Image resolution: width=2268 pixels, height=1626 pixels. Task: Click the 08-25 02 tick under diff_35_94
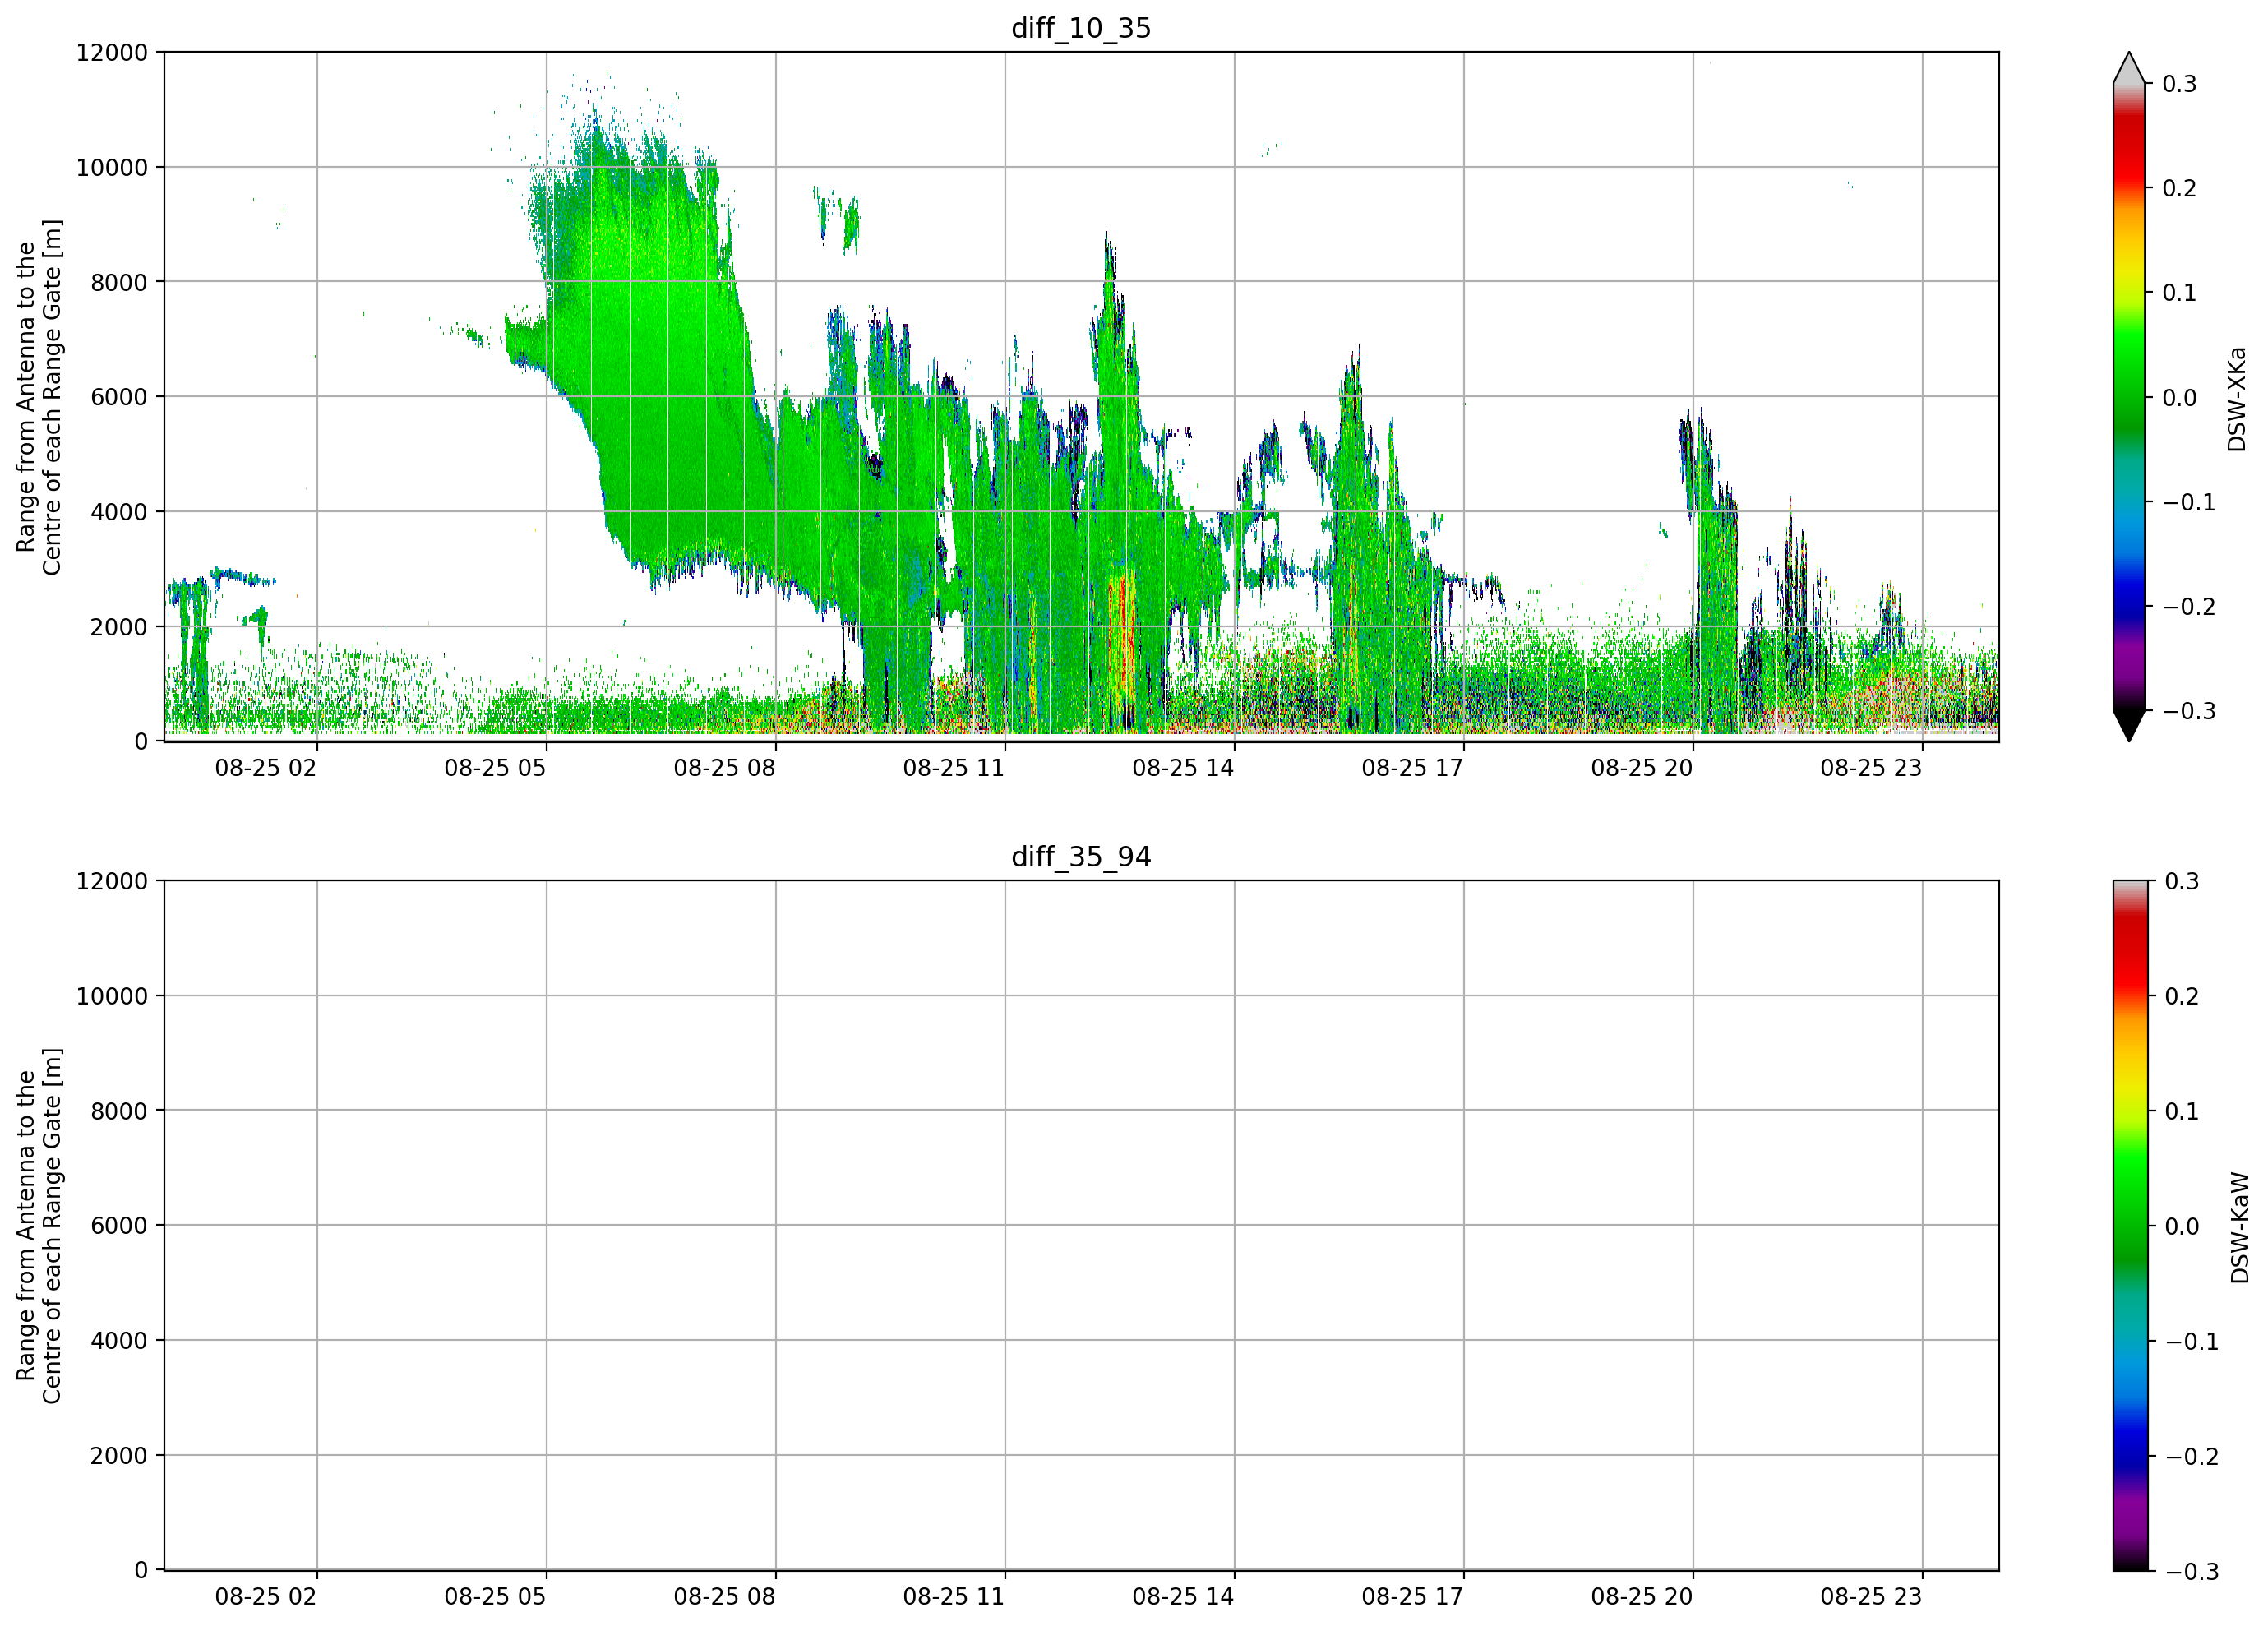pyautogui.click(x=266, y=1597)
